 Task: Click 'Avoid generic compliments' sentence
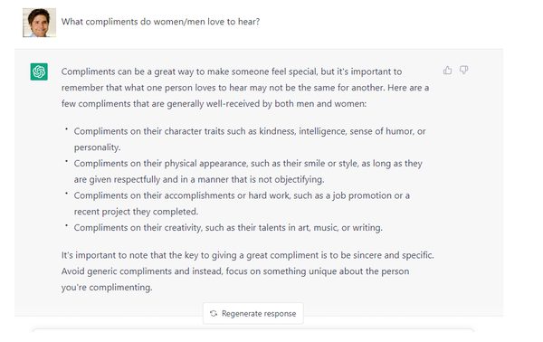click(x=235, y=280)
